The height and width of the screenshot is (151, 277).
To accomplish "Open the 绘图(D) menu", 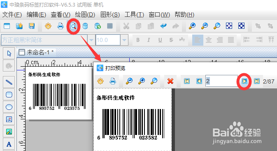I will tap(85, 15).
